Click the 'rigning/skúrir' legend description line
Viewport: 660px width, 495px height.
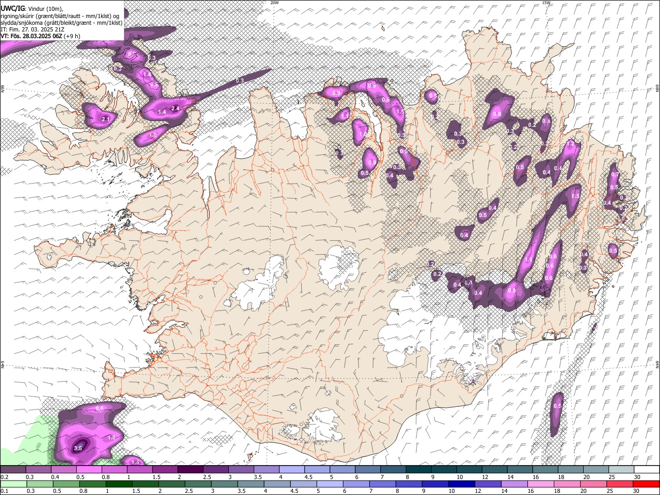coord(60,15)
